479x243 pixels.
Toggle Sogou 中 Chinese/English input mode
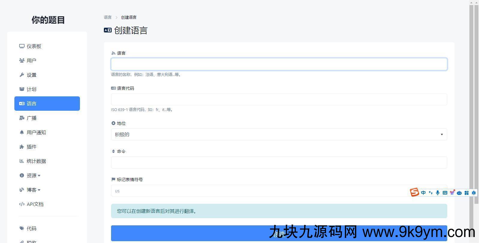coord(423,193)
